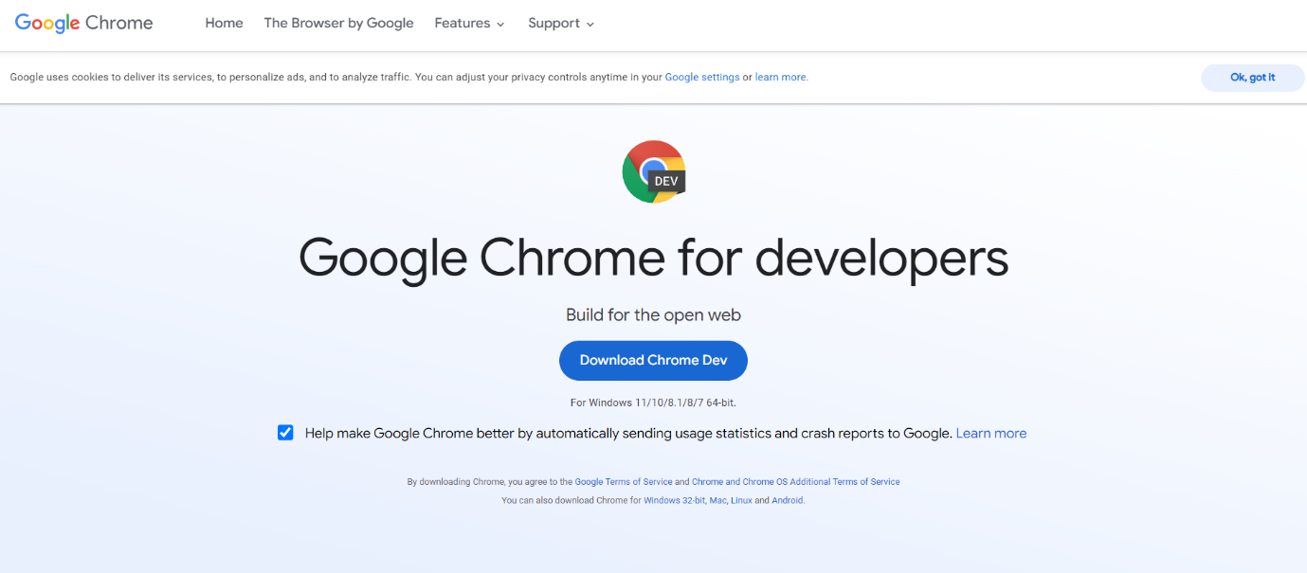Go to The Browser by Google
This screenshot has width=1307, height=573.
(338, 23)
